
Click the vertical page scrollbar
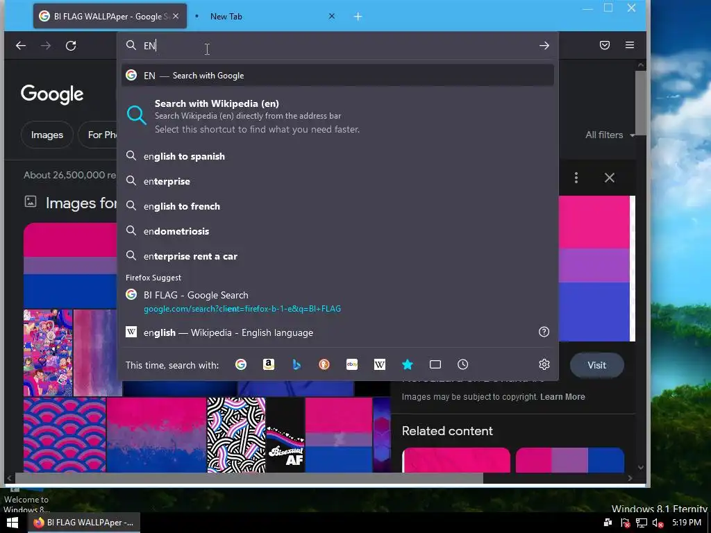[641, 103]
